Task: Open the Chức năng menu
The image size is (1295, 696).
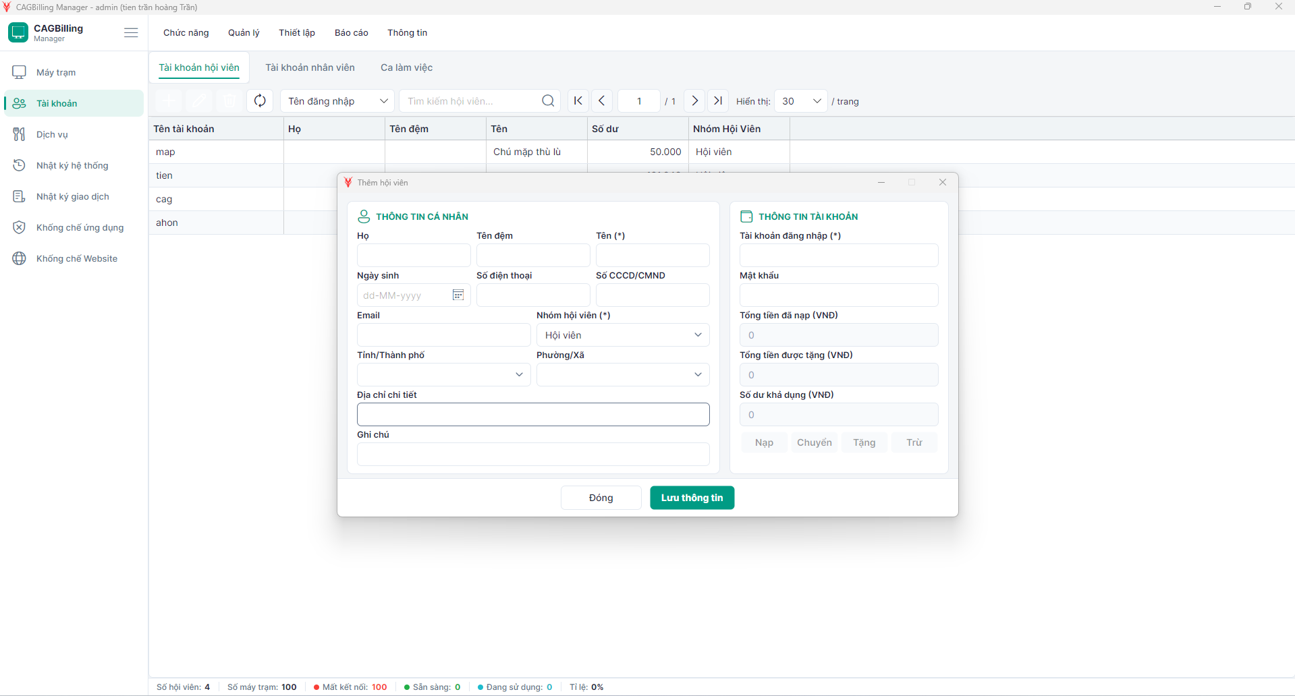Action: coord(186,32)
